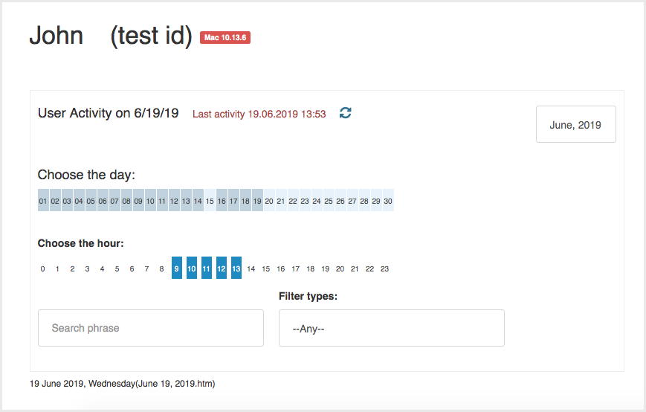Select hour 11 block
The width and height of the screenshot is (646, 412).
pyautogui.click(x=207, y=268)
